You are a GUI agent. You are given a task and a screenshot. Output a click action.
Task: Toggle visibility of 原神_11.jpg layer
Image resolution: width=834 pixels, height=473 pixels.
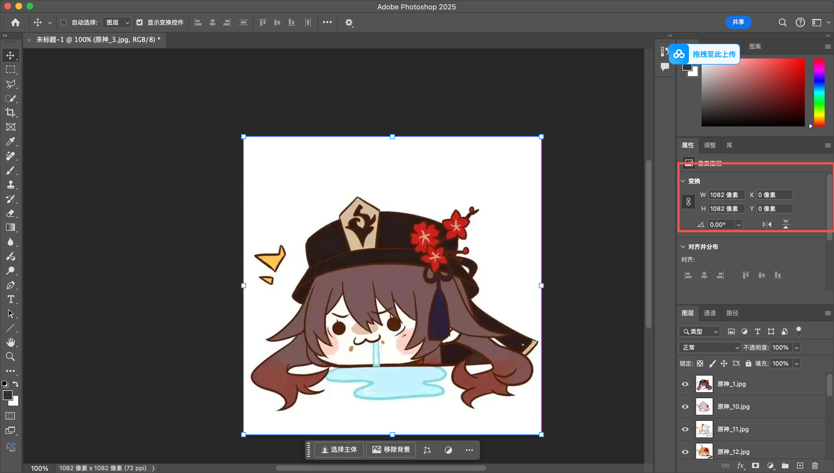(x=685, y=429)
